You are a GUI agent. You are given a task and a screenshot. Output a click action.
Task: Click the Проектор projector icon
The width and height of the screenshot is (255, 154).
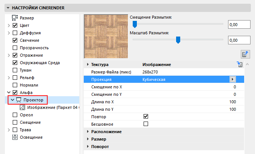coord(19,100)
